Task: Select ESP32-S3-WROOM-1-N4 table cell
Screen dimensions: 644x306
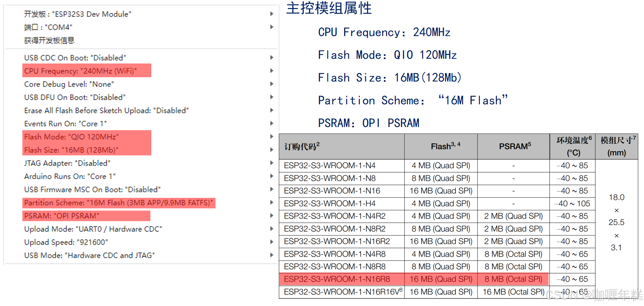Action: (342, 166)
